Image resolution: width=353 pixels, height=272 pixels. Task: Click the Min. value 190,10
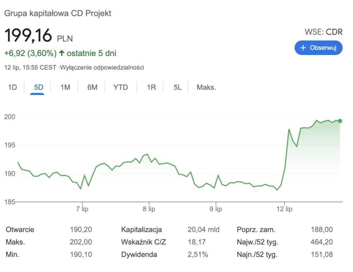click(x=81, y=254)
